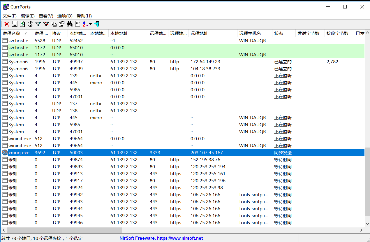This screenshot has width=370, height=242.
Task: Click icon of System row with port 139
Action: point(5,76)
